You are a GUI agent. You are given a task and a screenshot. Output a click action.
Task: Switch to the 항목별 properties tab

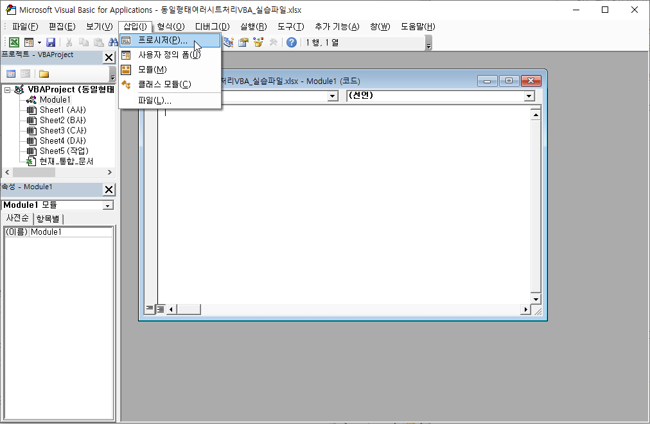coord(48,219)
